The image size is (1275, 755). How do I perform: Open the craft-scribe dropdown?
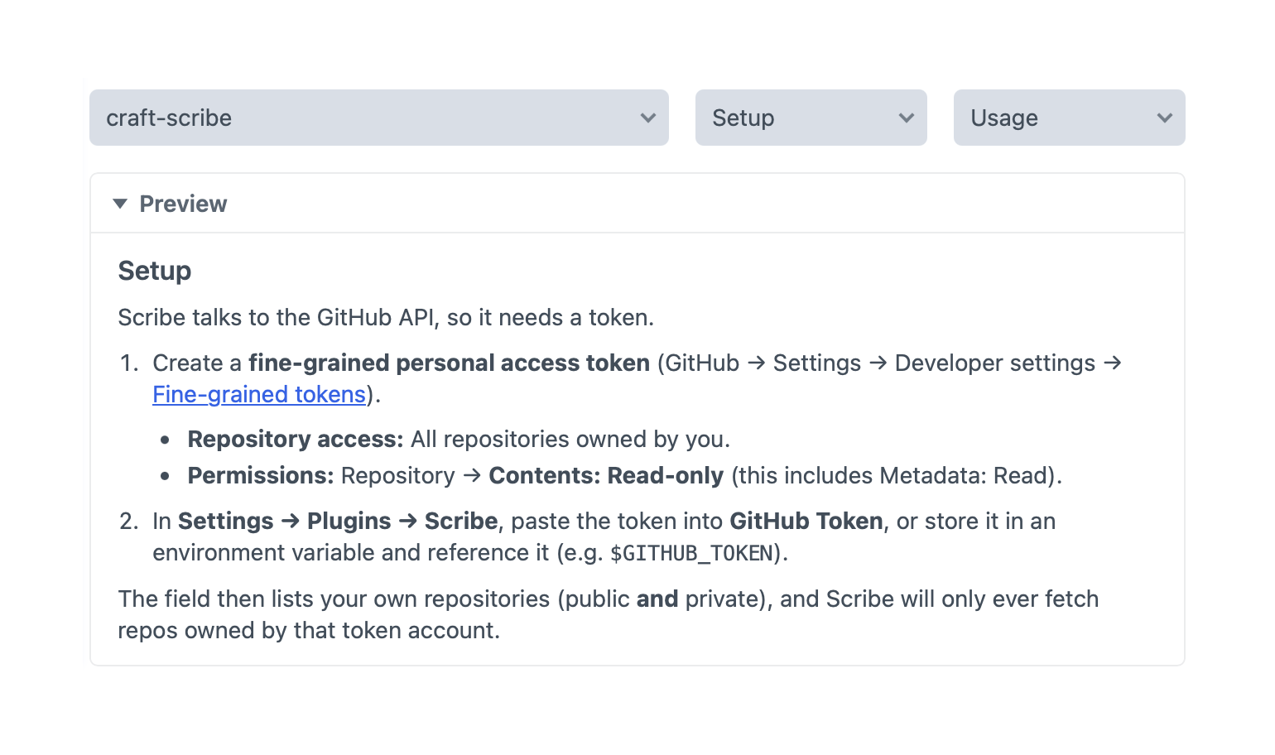379,118
